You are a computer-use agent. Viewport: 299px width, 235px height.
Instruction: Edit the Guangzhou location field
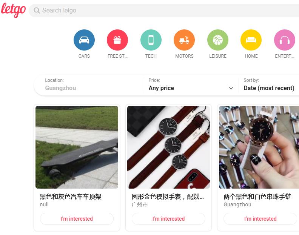click(x=60, y=88)
